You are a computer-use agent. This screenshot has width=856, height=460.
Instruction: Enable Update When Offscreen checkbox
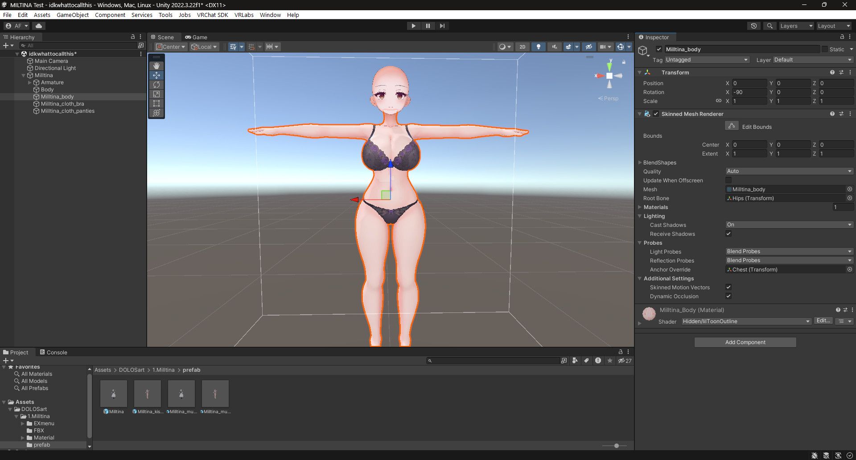click(728, 181)
